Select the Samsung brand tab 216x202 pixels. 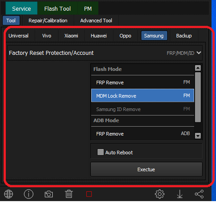pyautogui.click(x=154, y=36)
